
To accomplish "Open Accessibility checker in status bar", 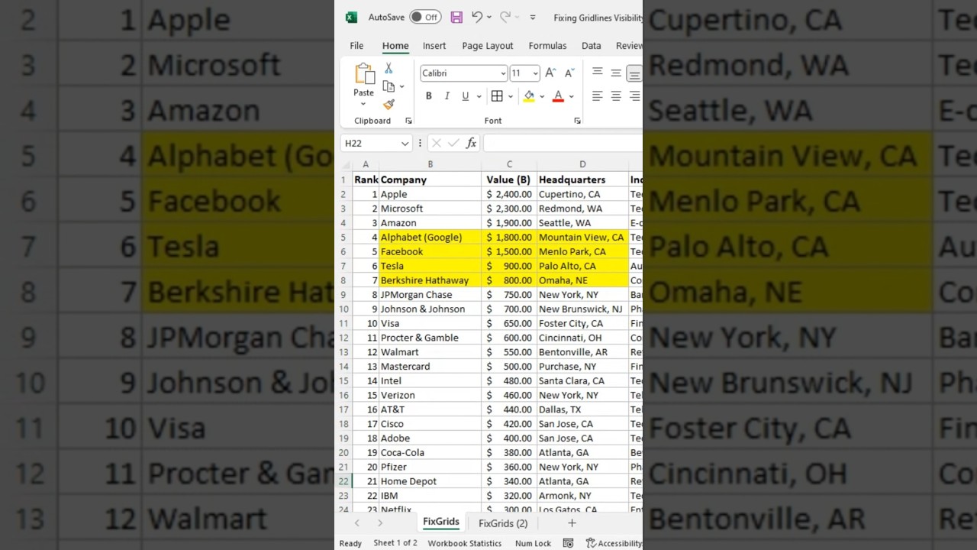I will pos(614,543).
